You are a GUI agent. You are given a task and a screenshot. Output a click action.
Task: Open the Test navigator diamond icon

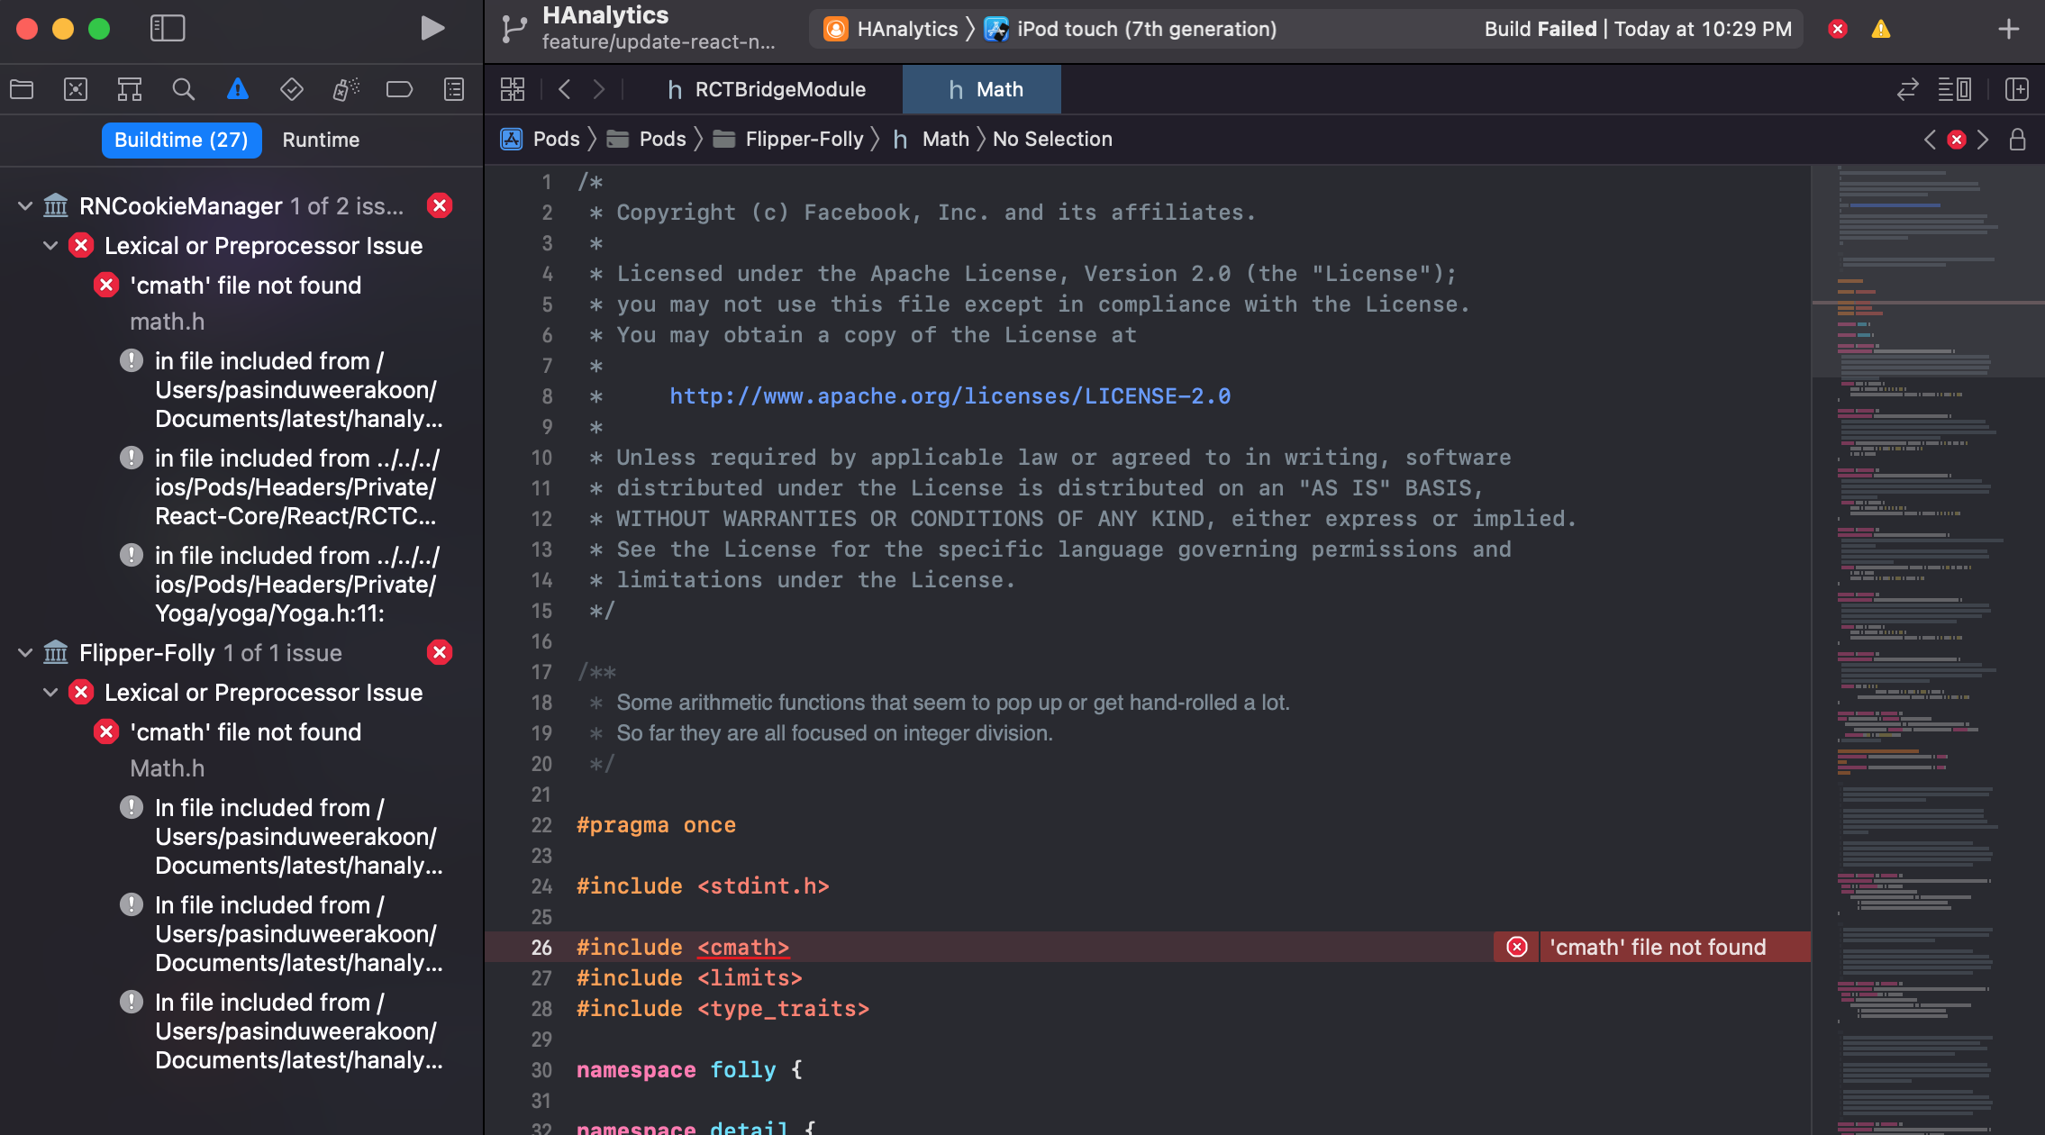(x=291, y=89)
